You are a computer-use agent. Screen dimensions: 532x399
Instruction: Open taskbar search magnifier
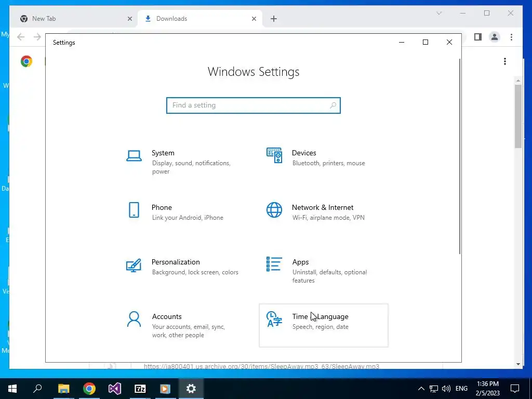click(37, 388)
